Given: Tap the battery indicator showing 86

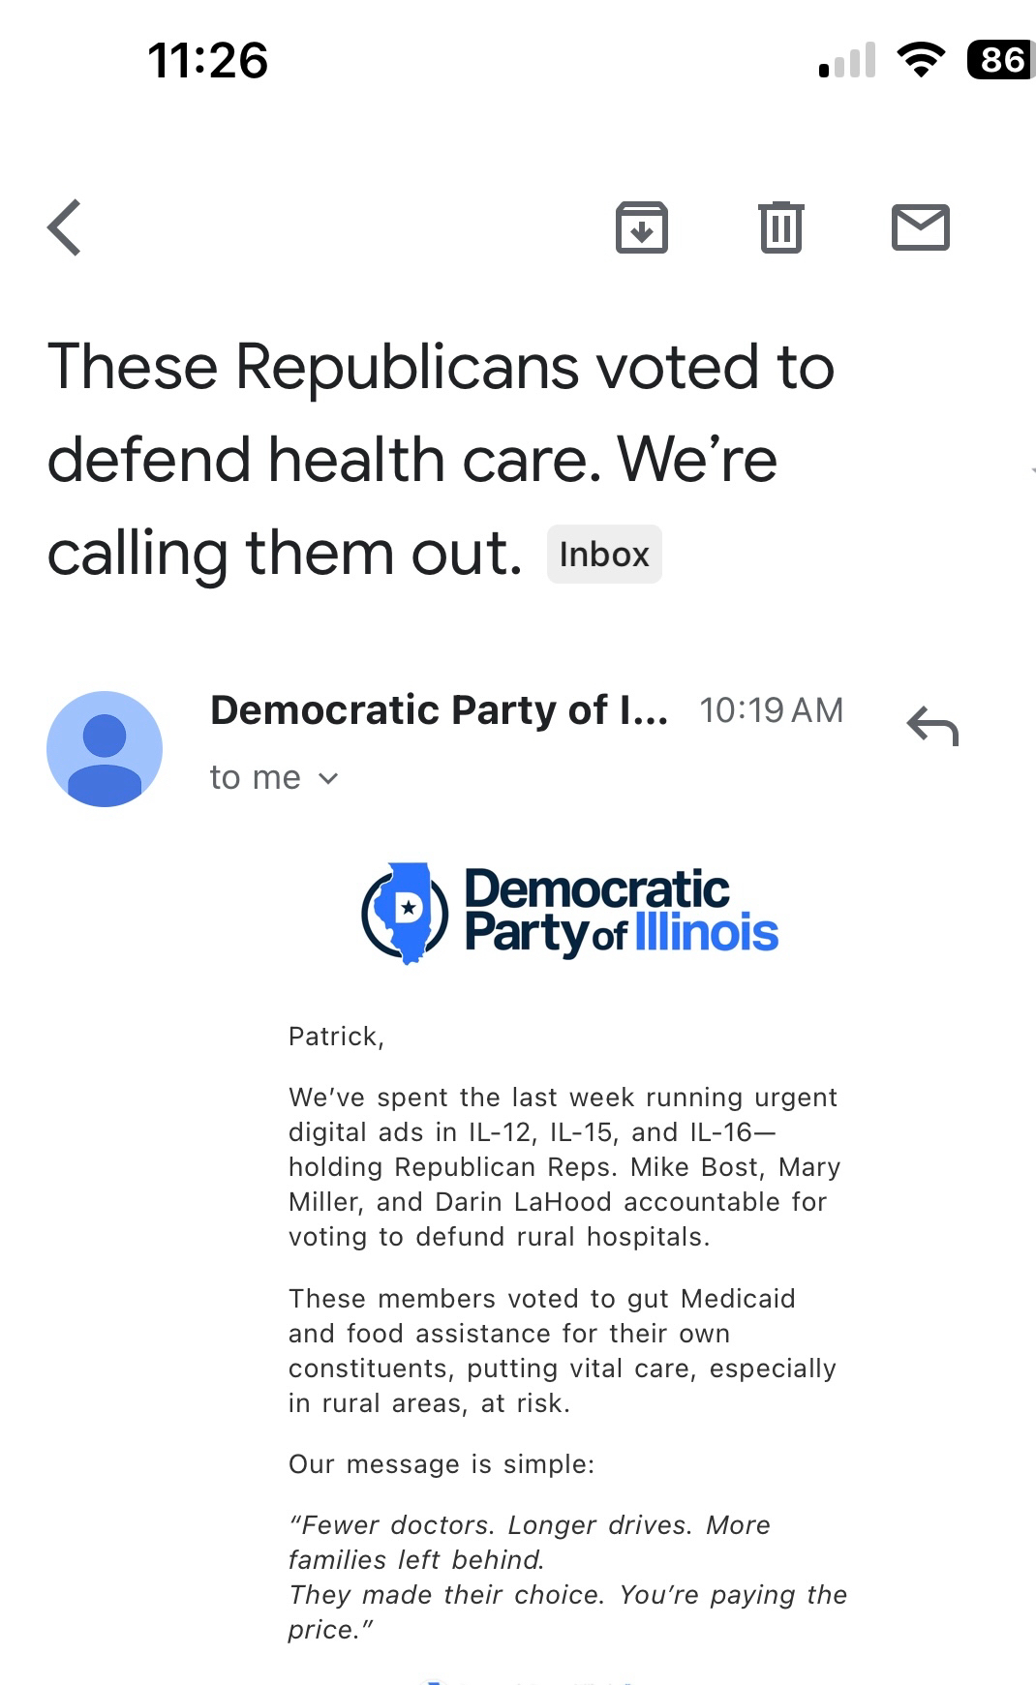Looking at the screenshot, I should pyautogui.click(x=1001, y=60).
